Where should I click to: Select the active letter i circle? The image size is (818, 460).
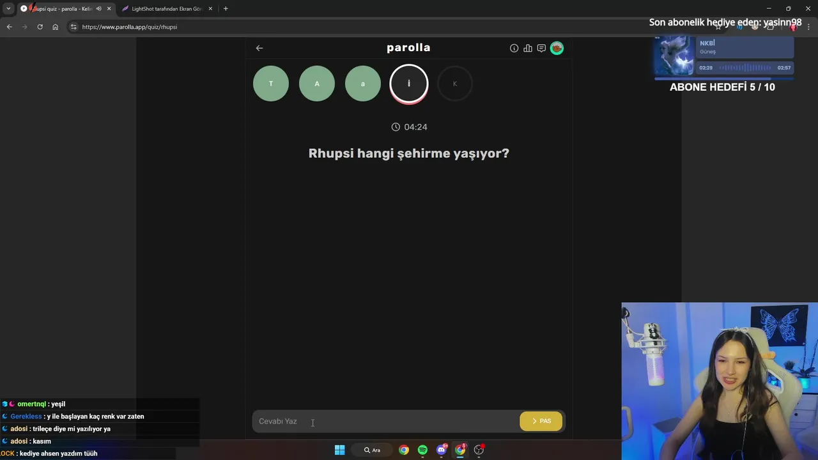[409, 84]
